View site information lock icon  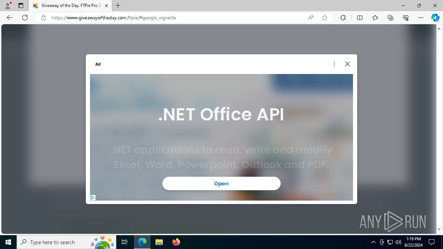pos(44,18)
